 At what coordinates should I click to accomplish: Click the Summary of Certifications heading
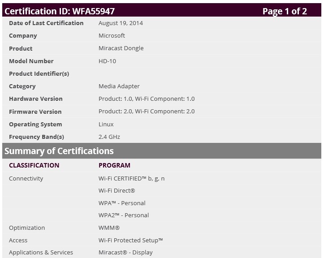coord(59,151)
